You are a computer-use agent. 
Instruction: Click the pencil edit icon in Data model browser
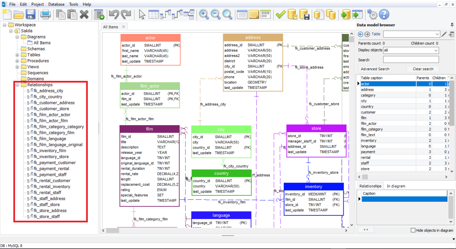444,34
